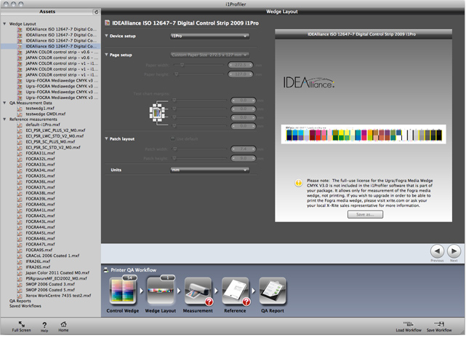
Task: Click the Home icon
Action: tap(64, 323)
